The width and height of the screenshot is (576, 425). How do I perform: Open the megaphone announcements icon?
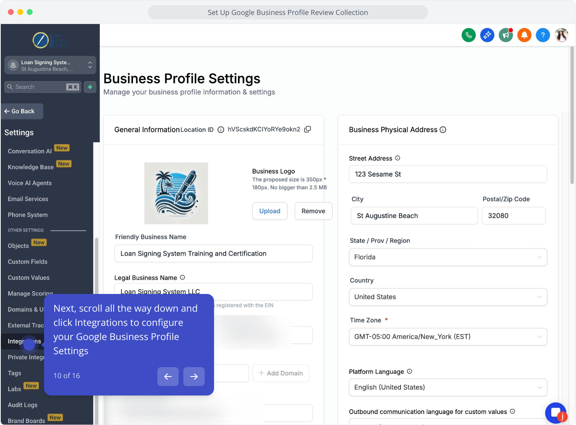(x=506, y=35)
